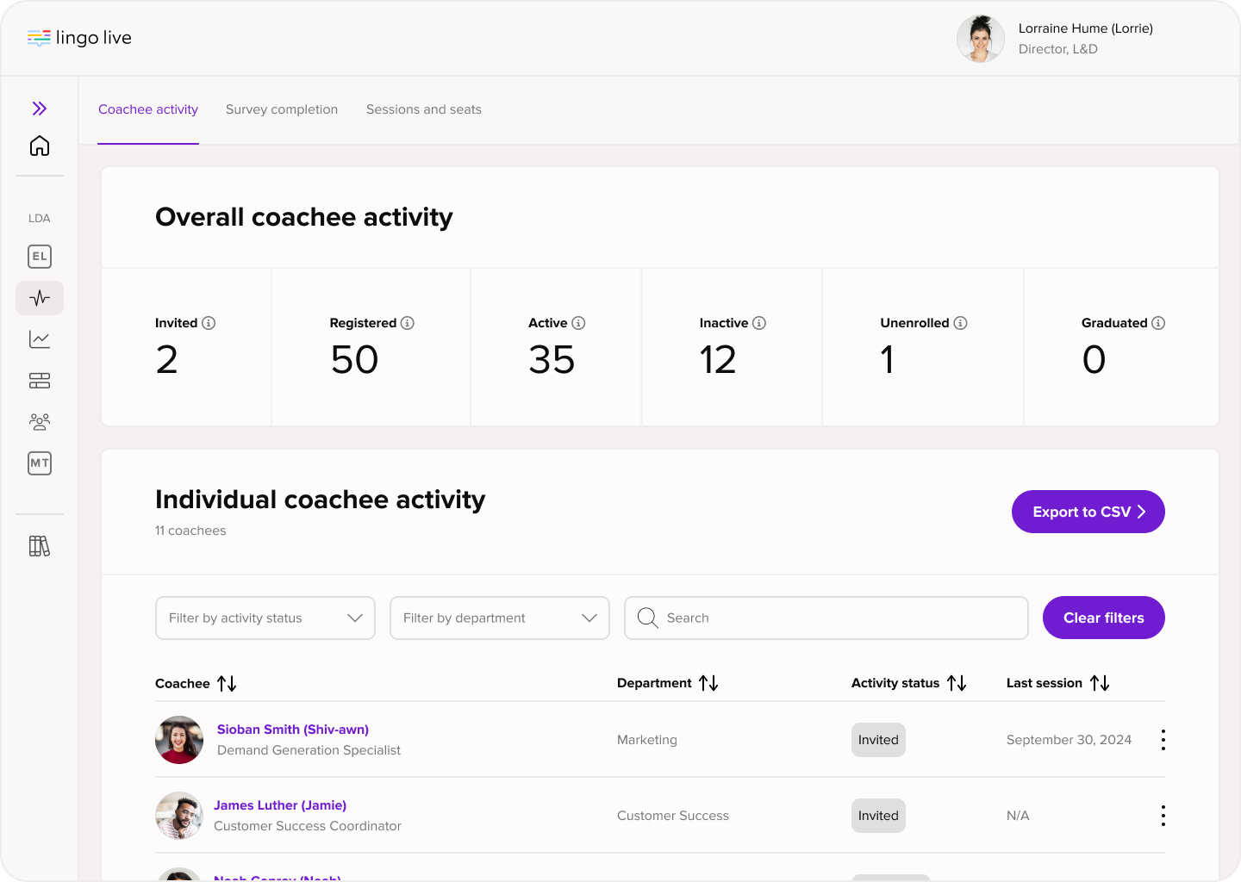The width and height of the screenshot is (1241, 882).
Task: Open row menu for James Luther
Action: tap(1163, 816)
